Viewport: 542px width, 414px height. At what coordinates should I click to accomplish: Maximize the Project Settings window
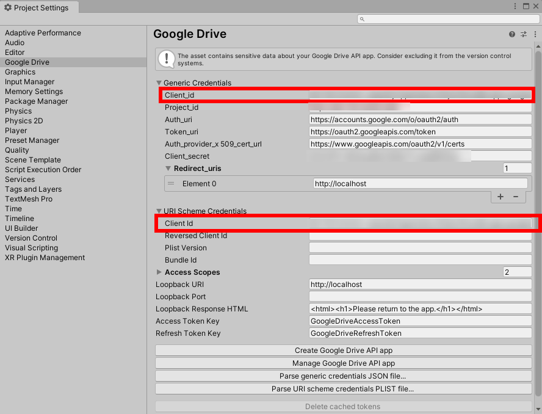point(526,6)
